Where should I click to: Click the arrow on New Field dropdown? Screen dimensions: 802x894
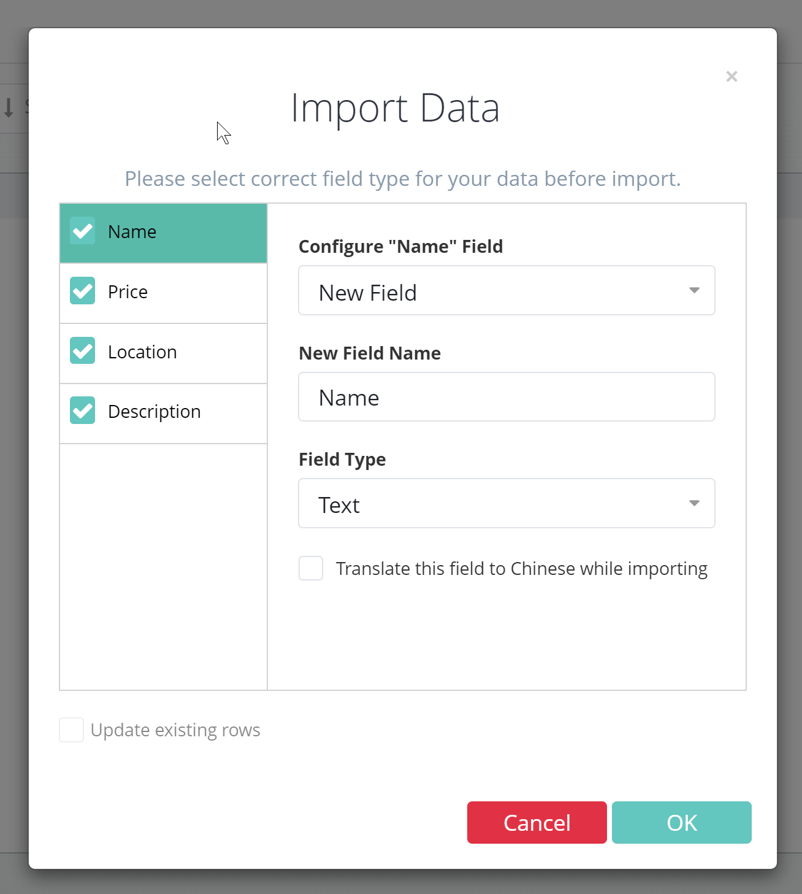(x=694, y=291)
